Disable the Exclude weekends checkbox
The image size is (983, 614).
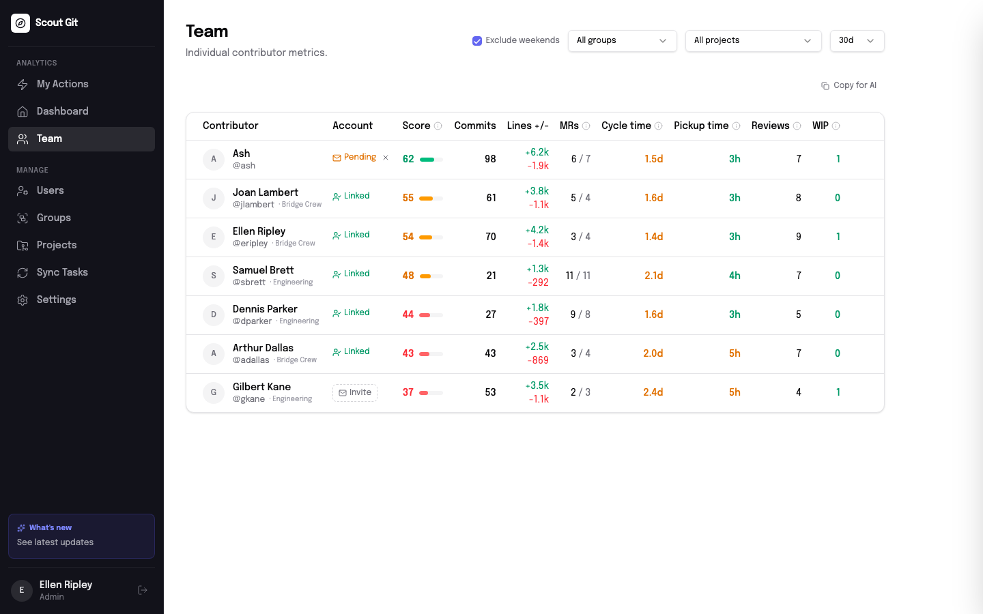click(x=476, y=40)
